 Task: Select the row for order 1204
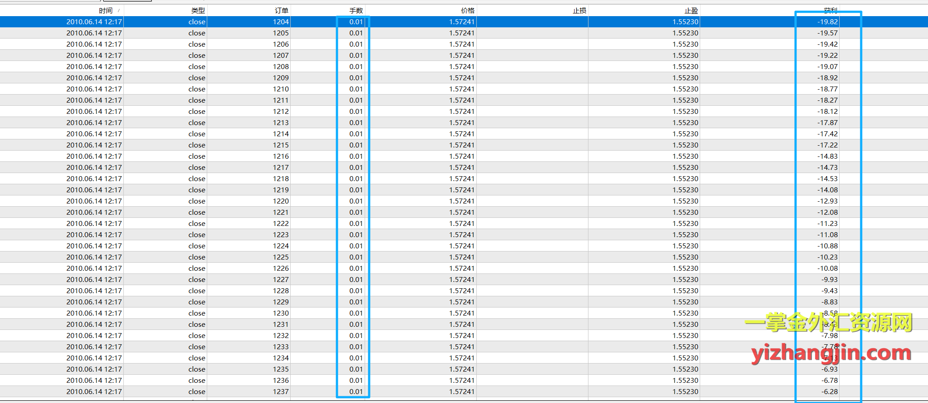(281, 22)
